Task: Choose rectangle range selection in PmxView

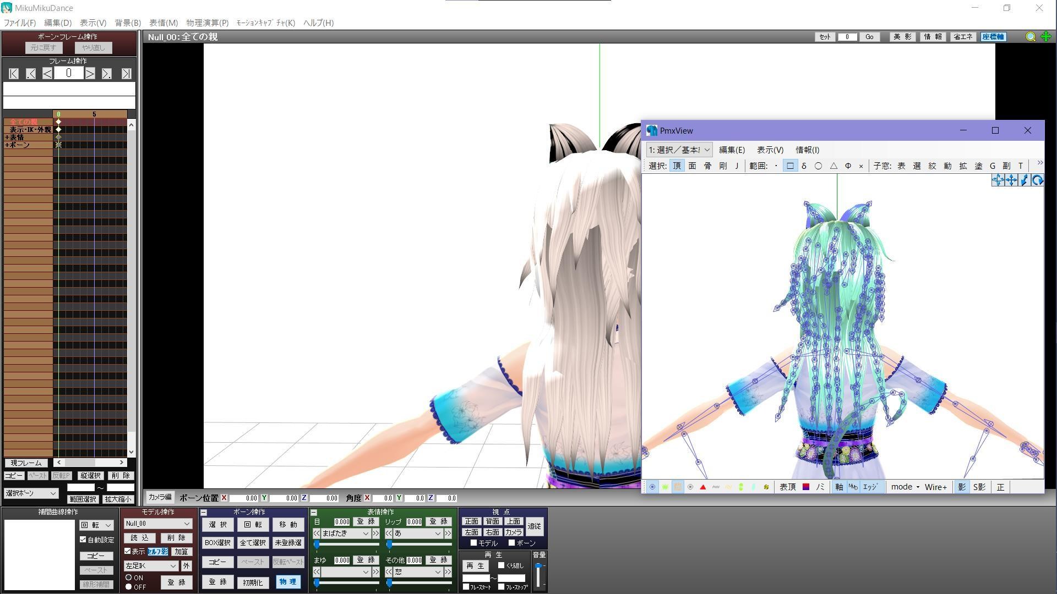Action: (x=790, y=166)
